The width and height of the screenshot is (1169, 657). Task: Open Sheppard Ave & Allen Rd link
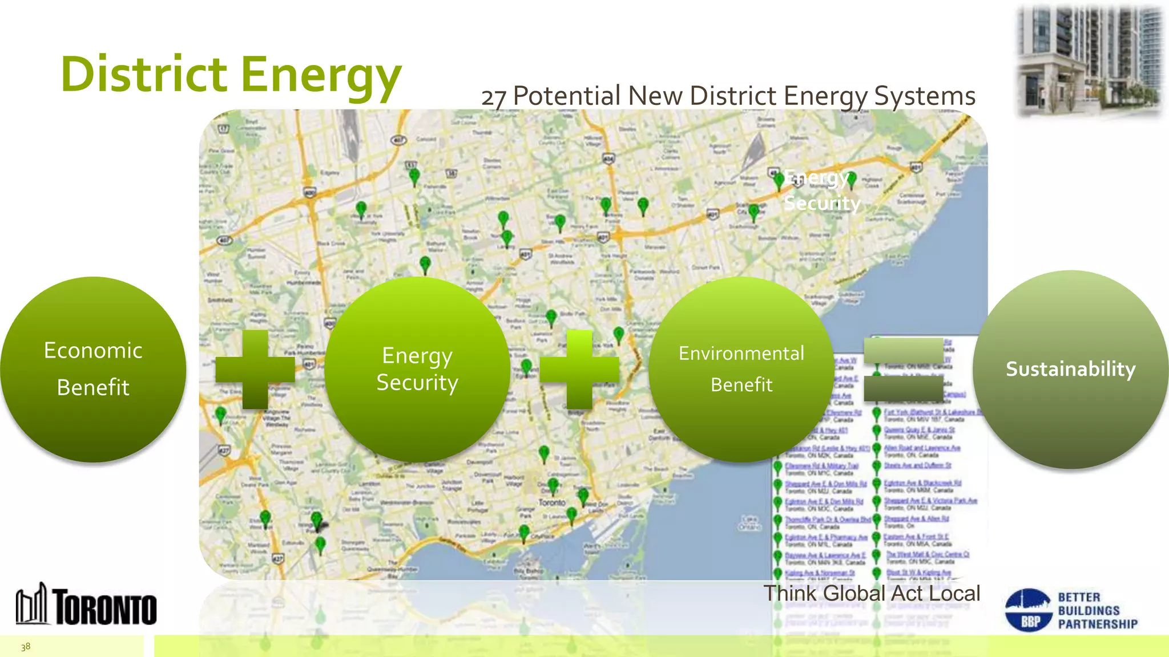coord(917,518)
